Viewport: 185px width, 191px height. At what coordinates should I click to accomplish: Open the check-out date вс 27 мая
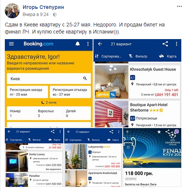point(70,92)
